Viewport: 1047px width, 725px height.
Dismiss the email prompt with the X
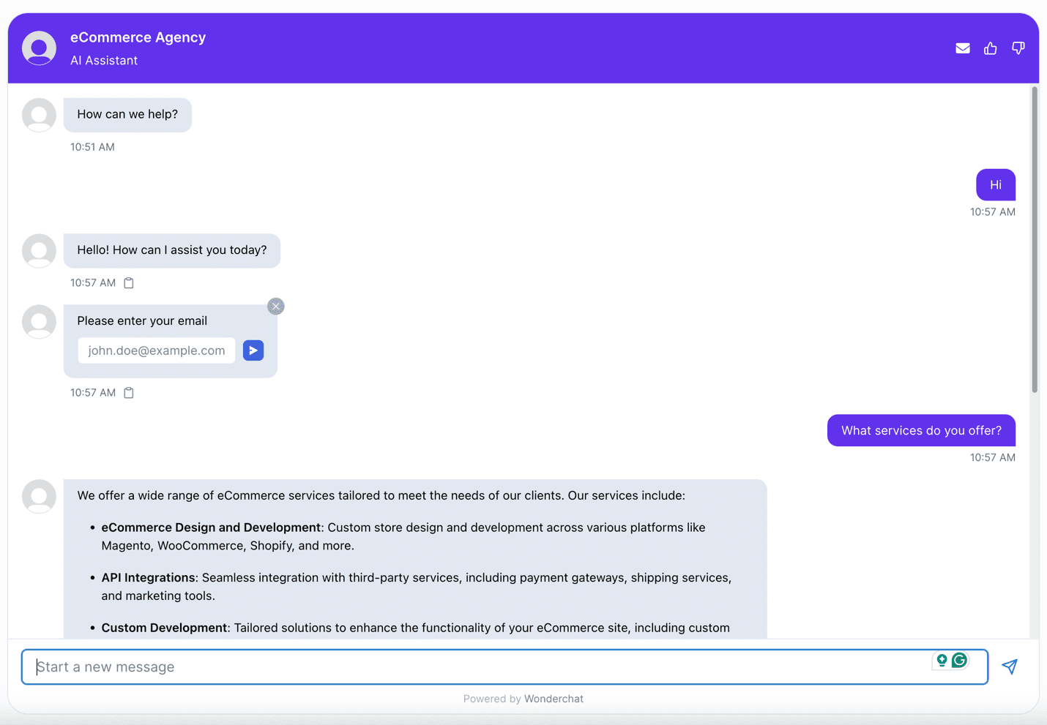(275, 306)
